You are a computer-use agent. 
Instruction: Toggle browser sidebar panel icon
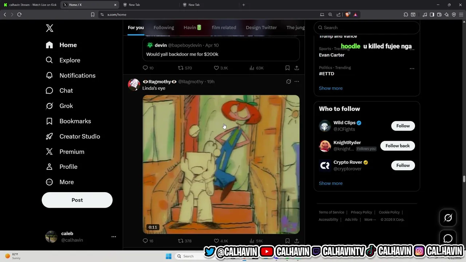[x=432, y=15]
